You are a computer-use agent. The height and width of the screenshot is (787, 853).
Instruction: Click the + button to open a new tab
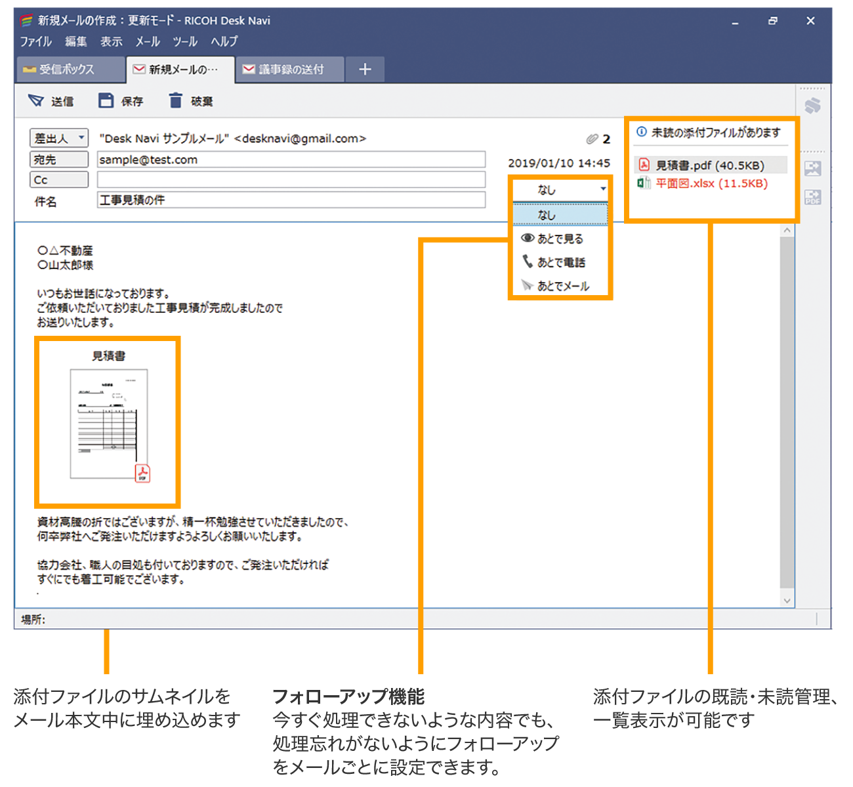coord(365,68)
